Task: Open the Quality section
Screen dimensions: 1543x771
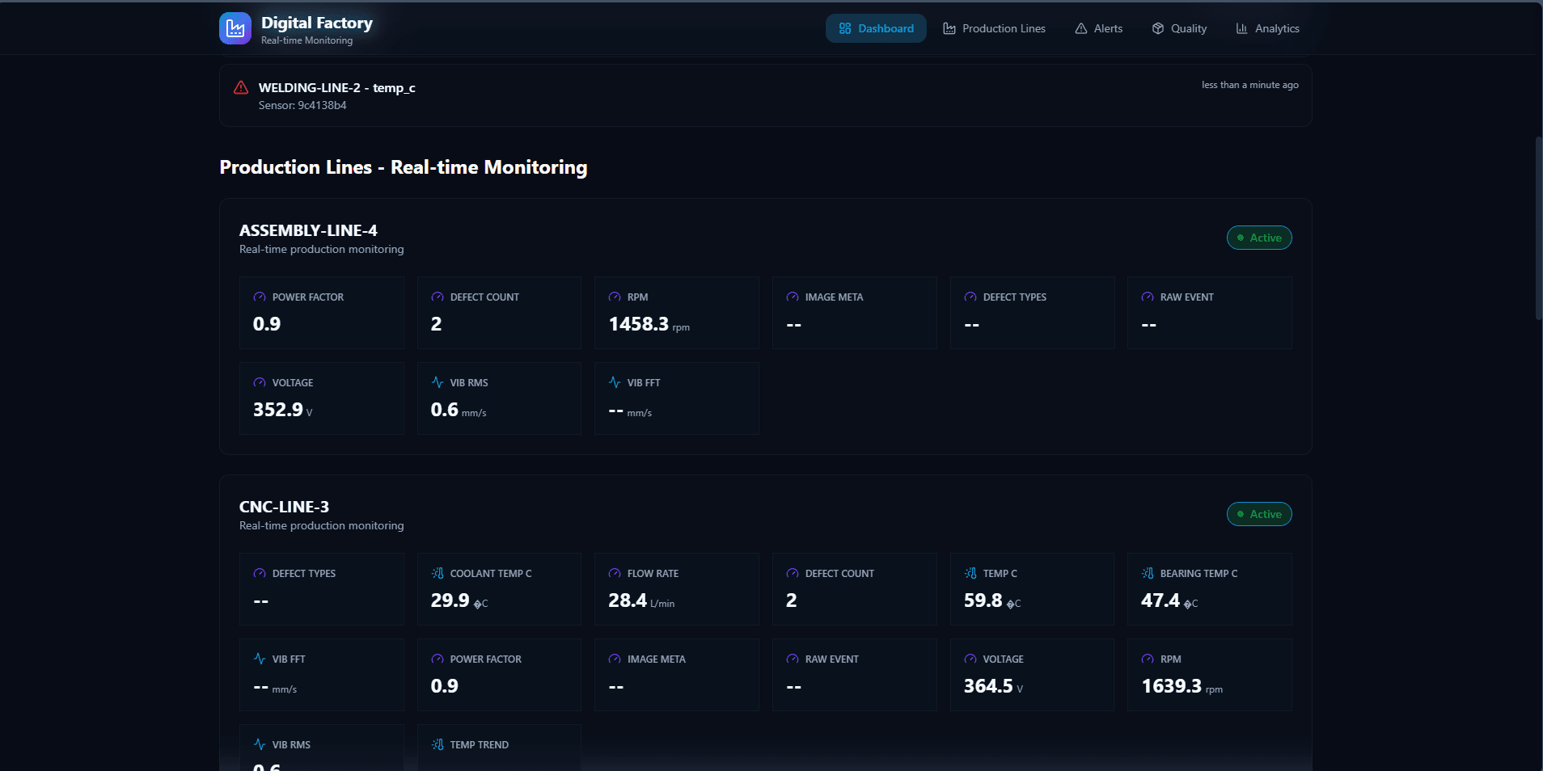Action: tap(1179, 28)
